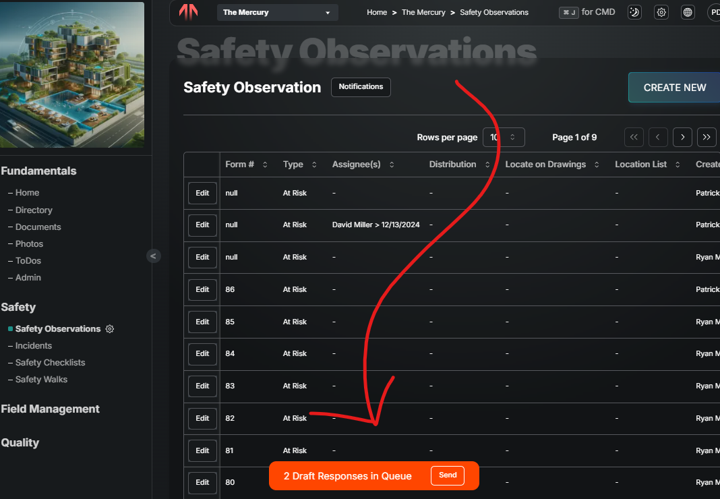Open the Mercury project selector dropdown

click(x=277, y=12)
